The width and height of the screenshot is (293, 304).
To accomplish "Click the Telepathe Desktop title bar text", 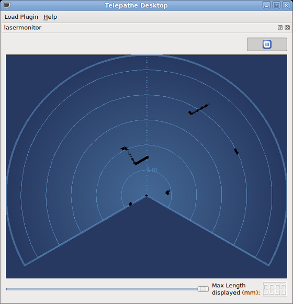I will (137, 5).
